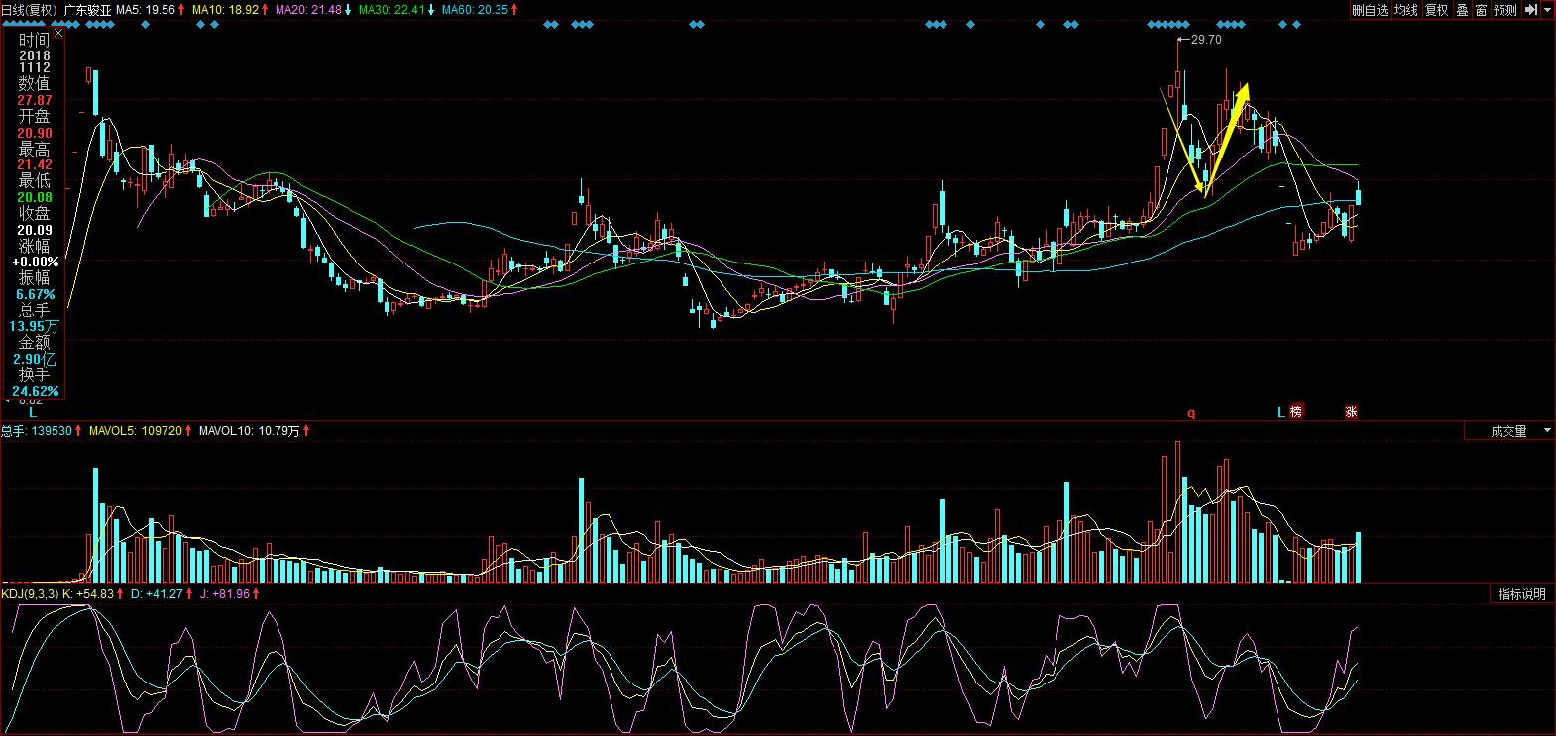Click the skip-to-end arrow icon
This screenshot has height=736, width=1556.
point(1529,10)
